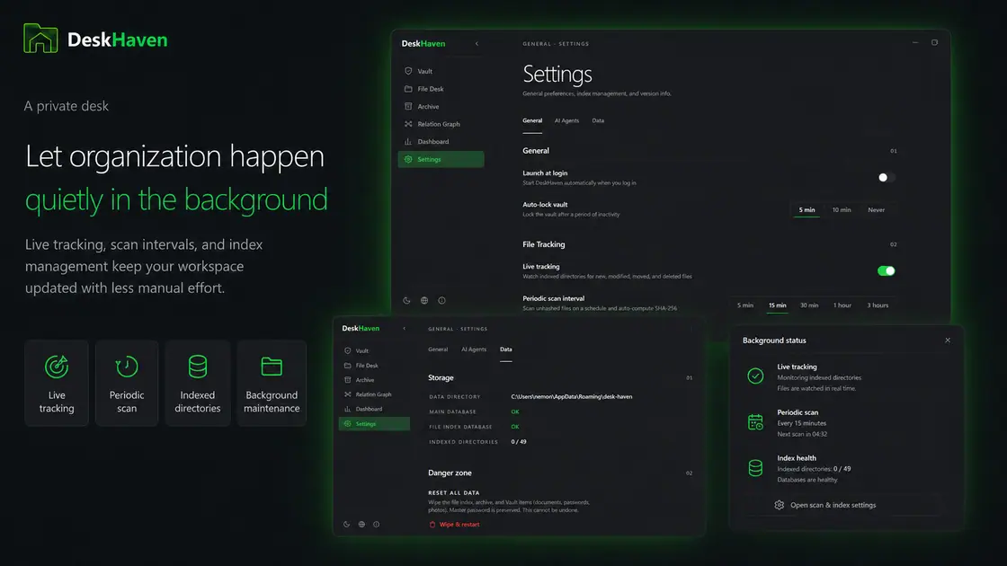Viewport: 1007px width, 566px height.
Task: Click the Background maintenance folder icon card
Action: tap(272, 367)
